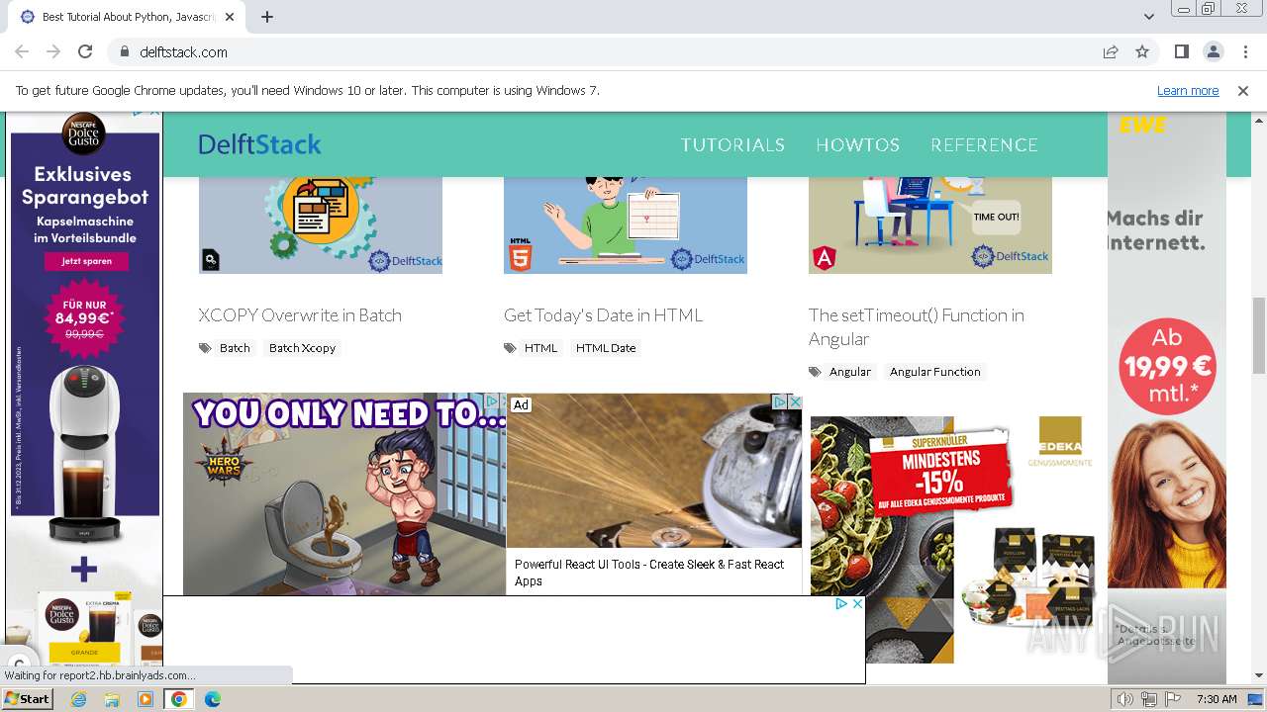Open the Powerful React UI Tools ad text
Image resolution: width=1267 pixels, height=712 pixels.
(x=649, y=573)
